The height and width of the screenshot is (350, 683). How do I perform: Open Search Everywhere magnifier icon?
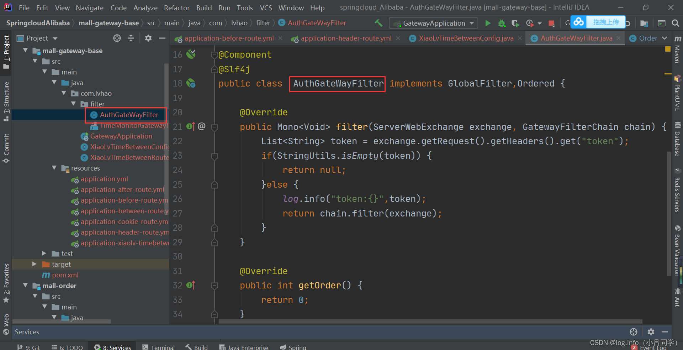pyautogui.click(x=675, y=23)
